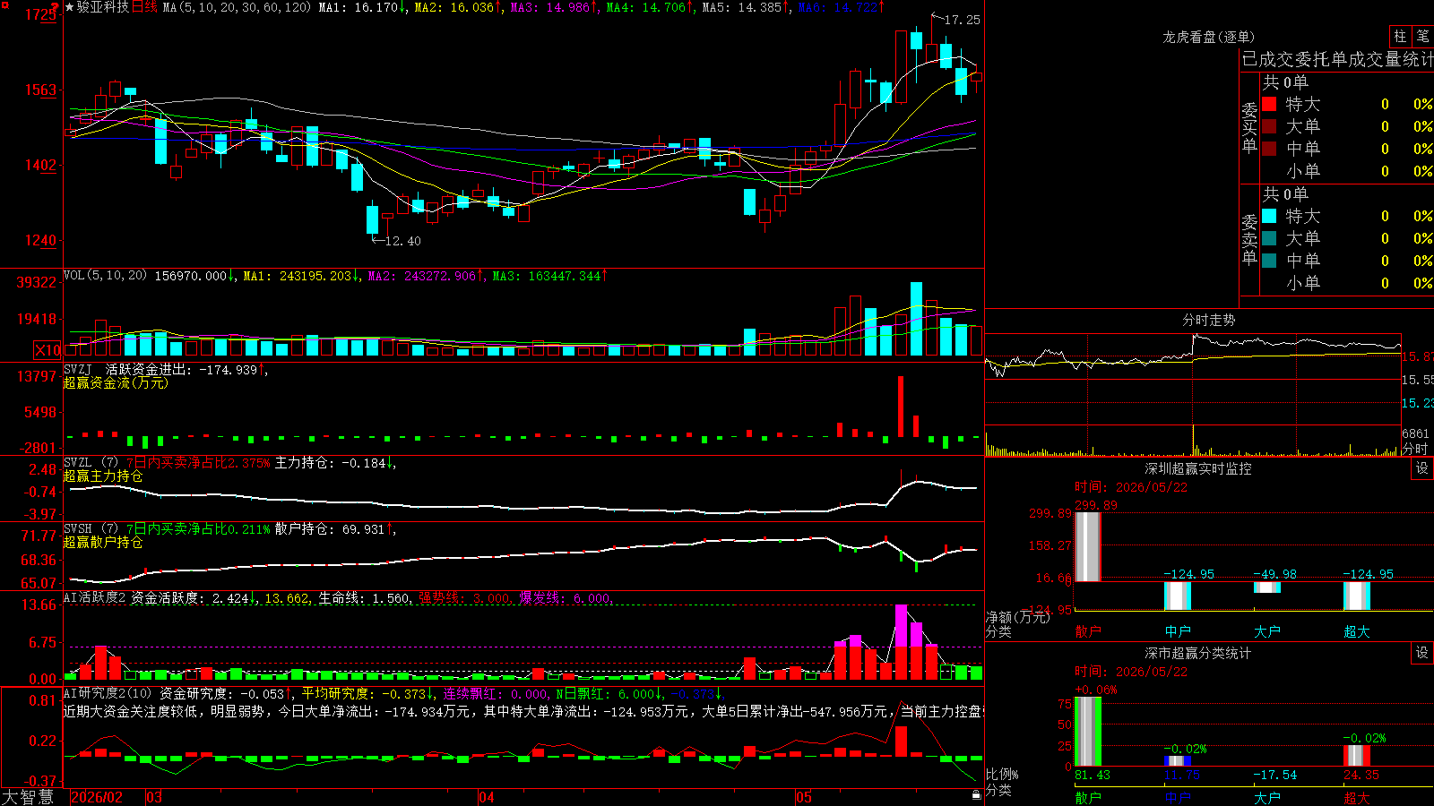This screenshot has width=1434, height=806.
Task: Click the 大智慧 logo text
Action: (x=28, y=797)
